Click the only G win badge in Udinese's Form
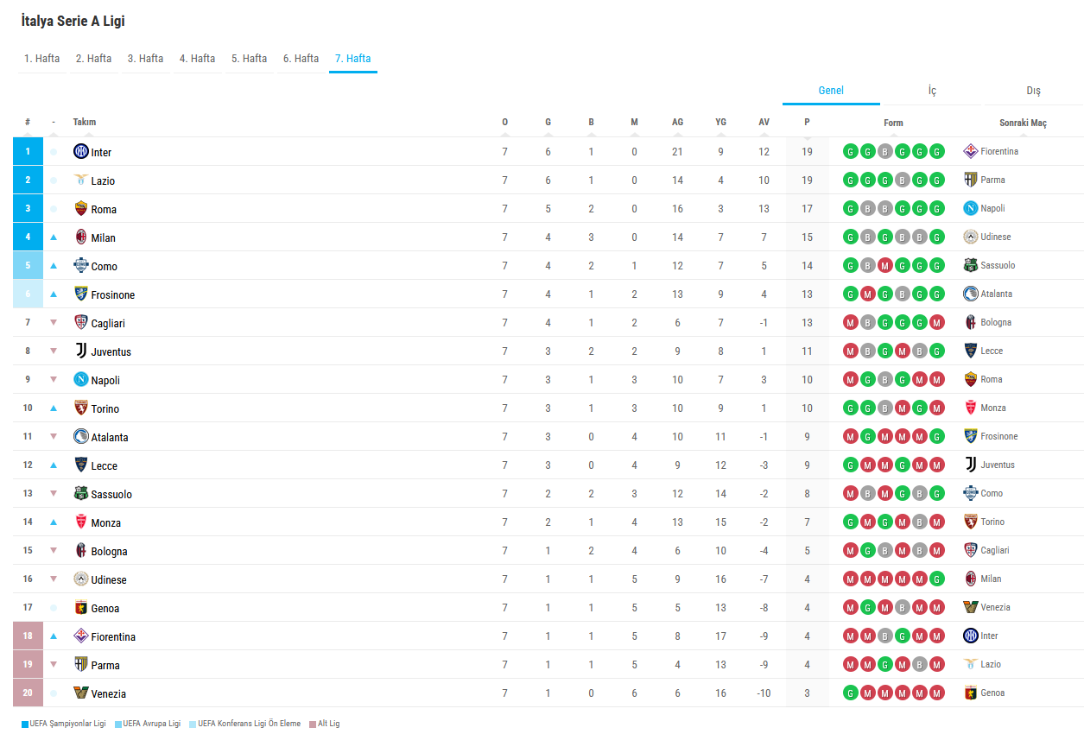Viewport: 1084px width, 734px height. 936,579
